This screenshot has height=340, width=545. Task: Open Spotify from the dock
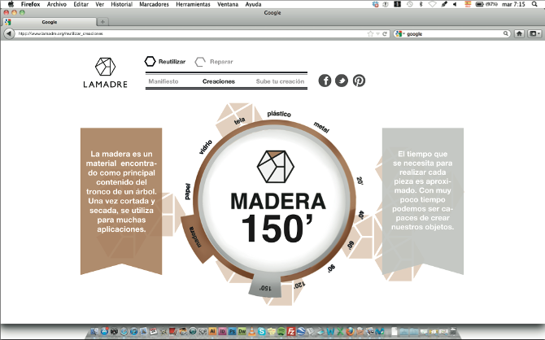[281, 332]
